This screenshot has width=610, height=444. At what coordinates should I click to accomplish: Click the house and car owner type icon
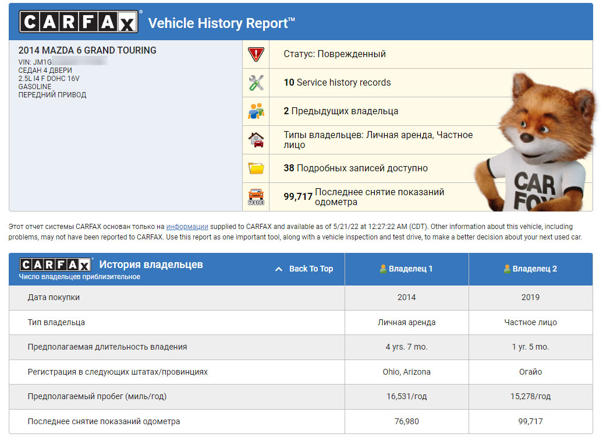pos(256,140)
